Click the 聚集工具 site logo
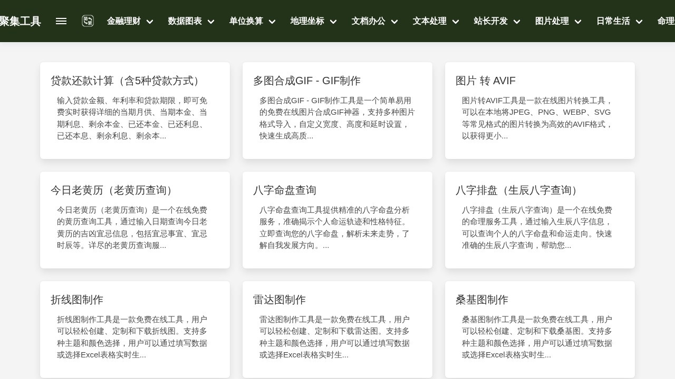Screen dimensions: 675x379 20,21
